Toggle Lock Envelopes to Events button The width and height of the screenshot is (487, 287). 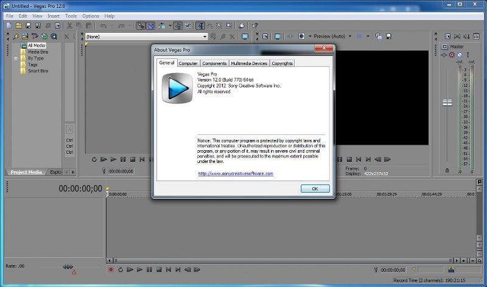(178, 26)
